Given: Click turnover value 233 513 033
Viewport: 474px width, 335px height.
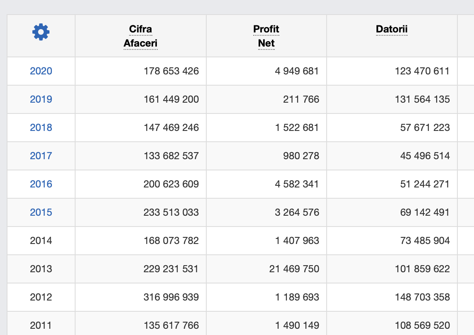Looking at the screenshot, I should point(171,212).
